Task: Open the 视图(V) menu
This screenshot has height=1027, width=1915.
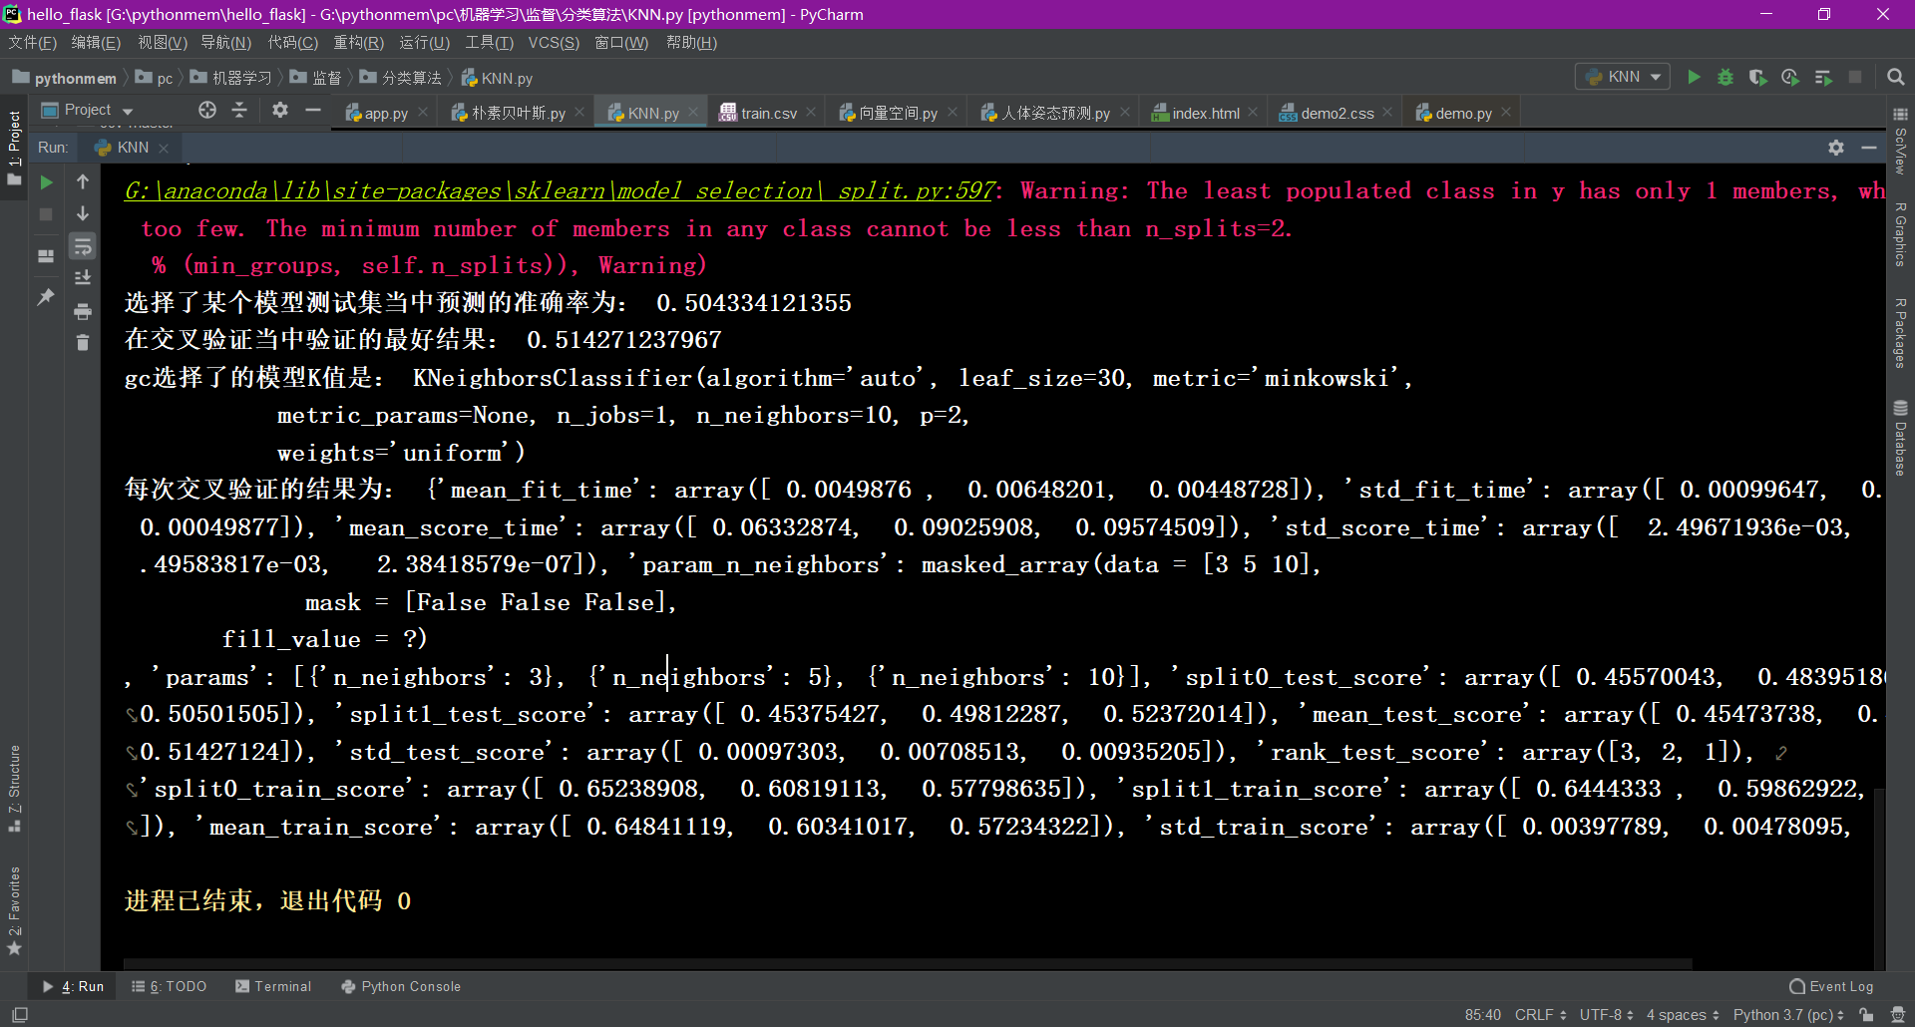Action: coord(163,43)
